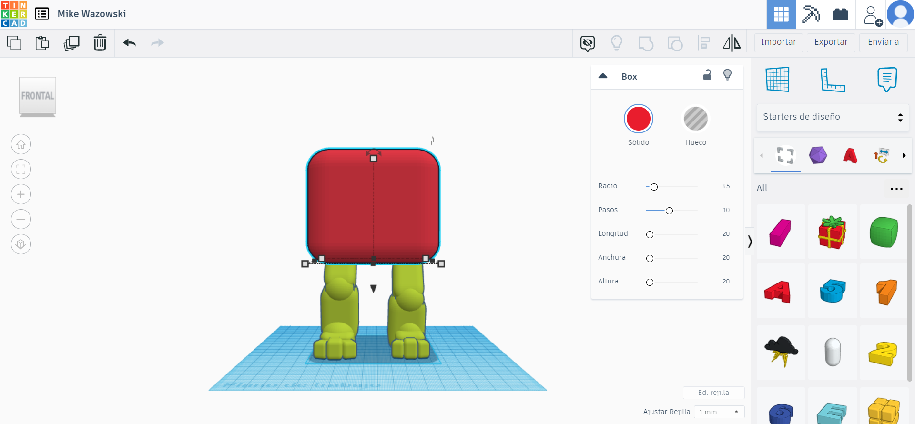Pick the pink box shape thumbnail
The image size is (915, 424).
[x=781, y=232]
